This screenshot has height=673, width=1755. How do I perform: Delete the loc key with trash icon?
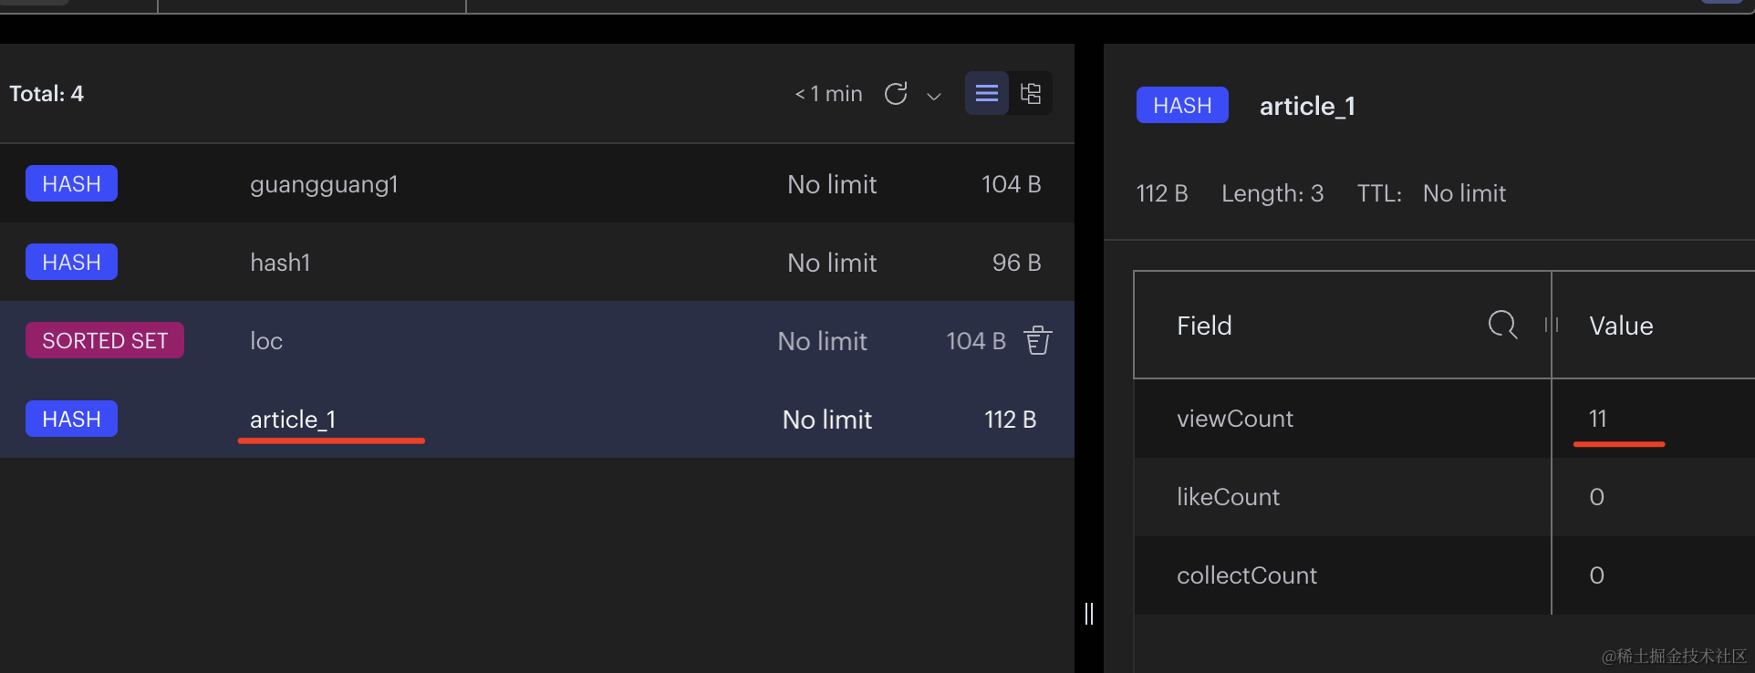[1038, 340]
